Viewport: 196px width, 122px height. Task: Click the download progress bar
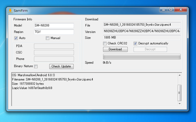tap(142, 56)
